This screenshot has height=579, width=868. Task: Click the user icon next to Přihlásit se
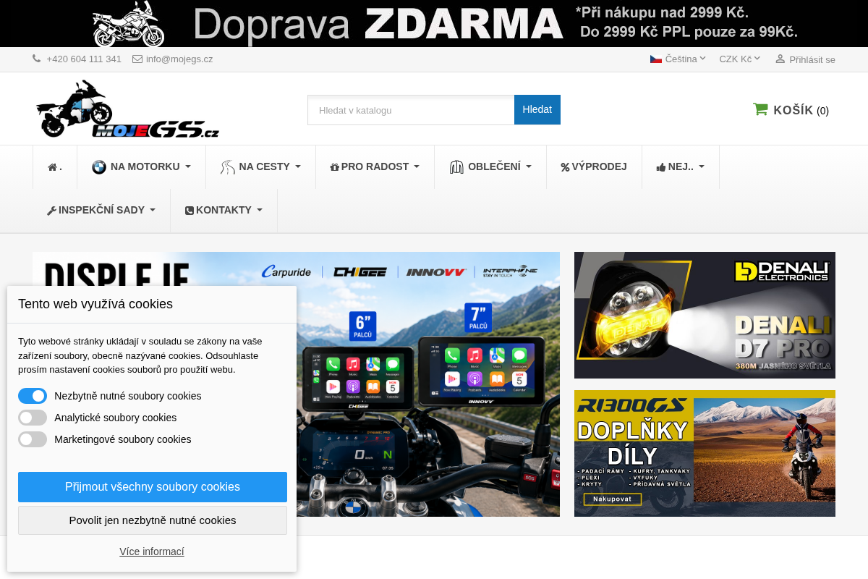pos(780,59)
